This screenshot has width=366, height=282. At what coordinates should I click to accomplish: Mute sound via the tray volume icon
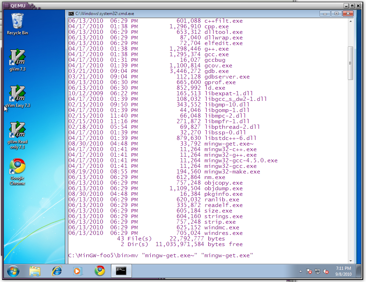[326, 271]
